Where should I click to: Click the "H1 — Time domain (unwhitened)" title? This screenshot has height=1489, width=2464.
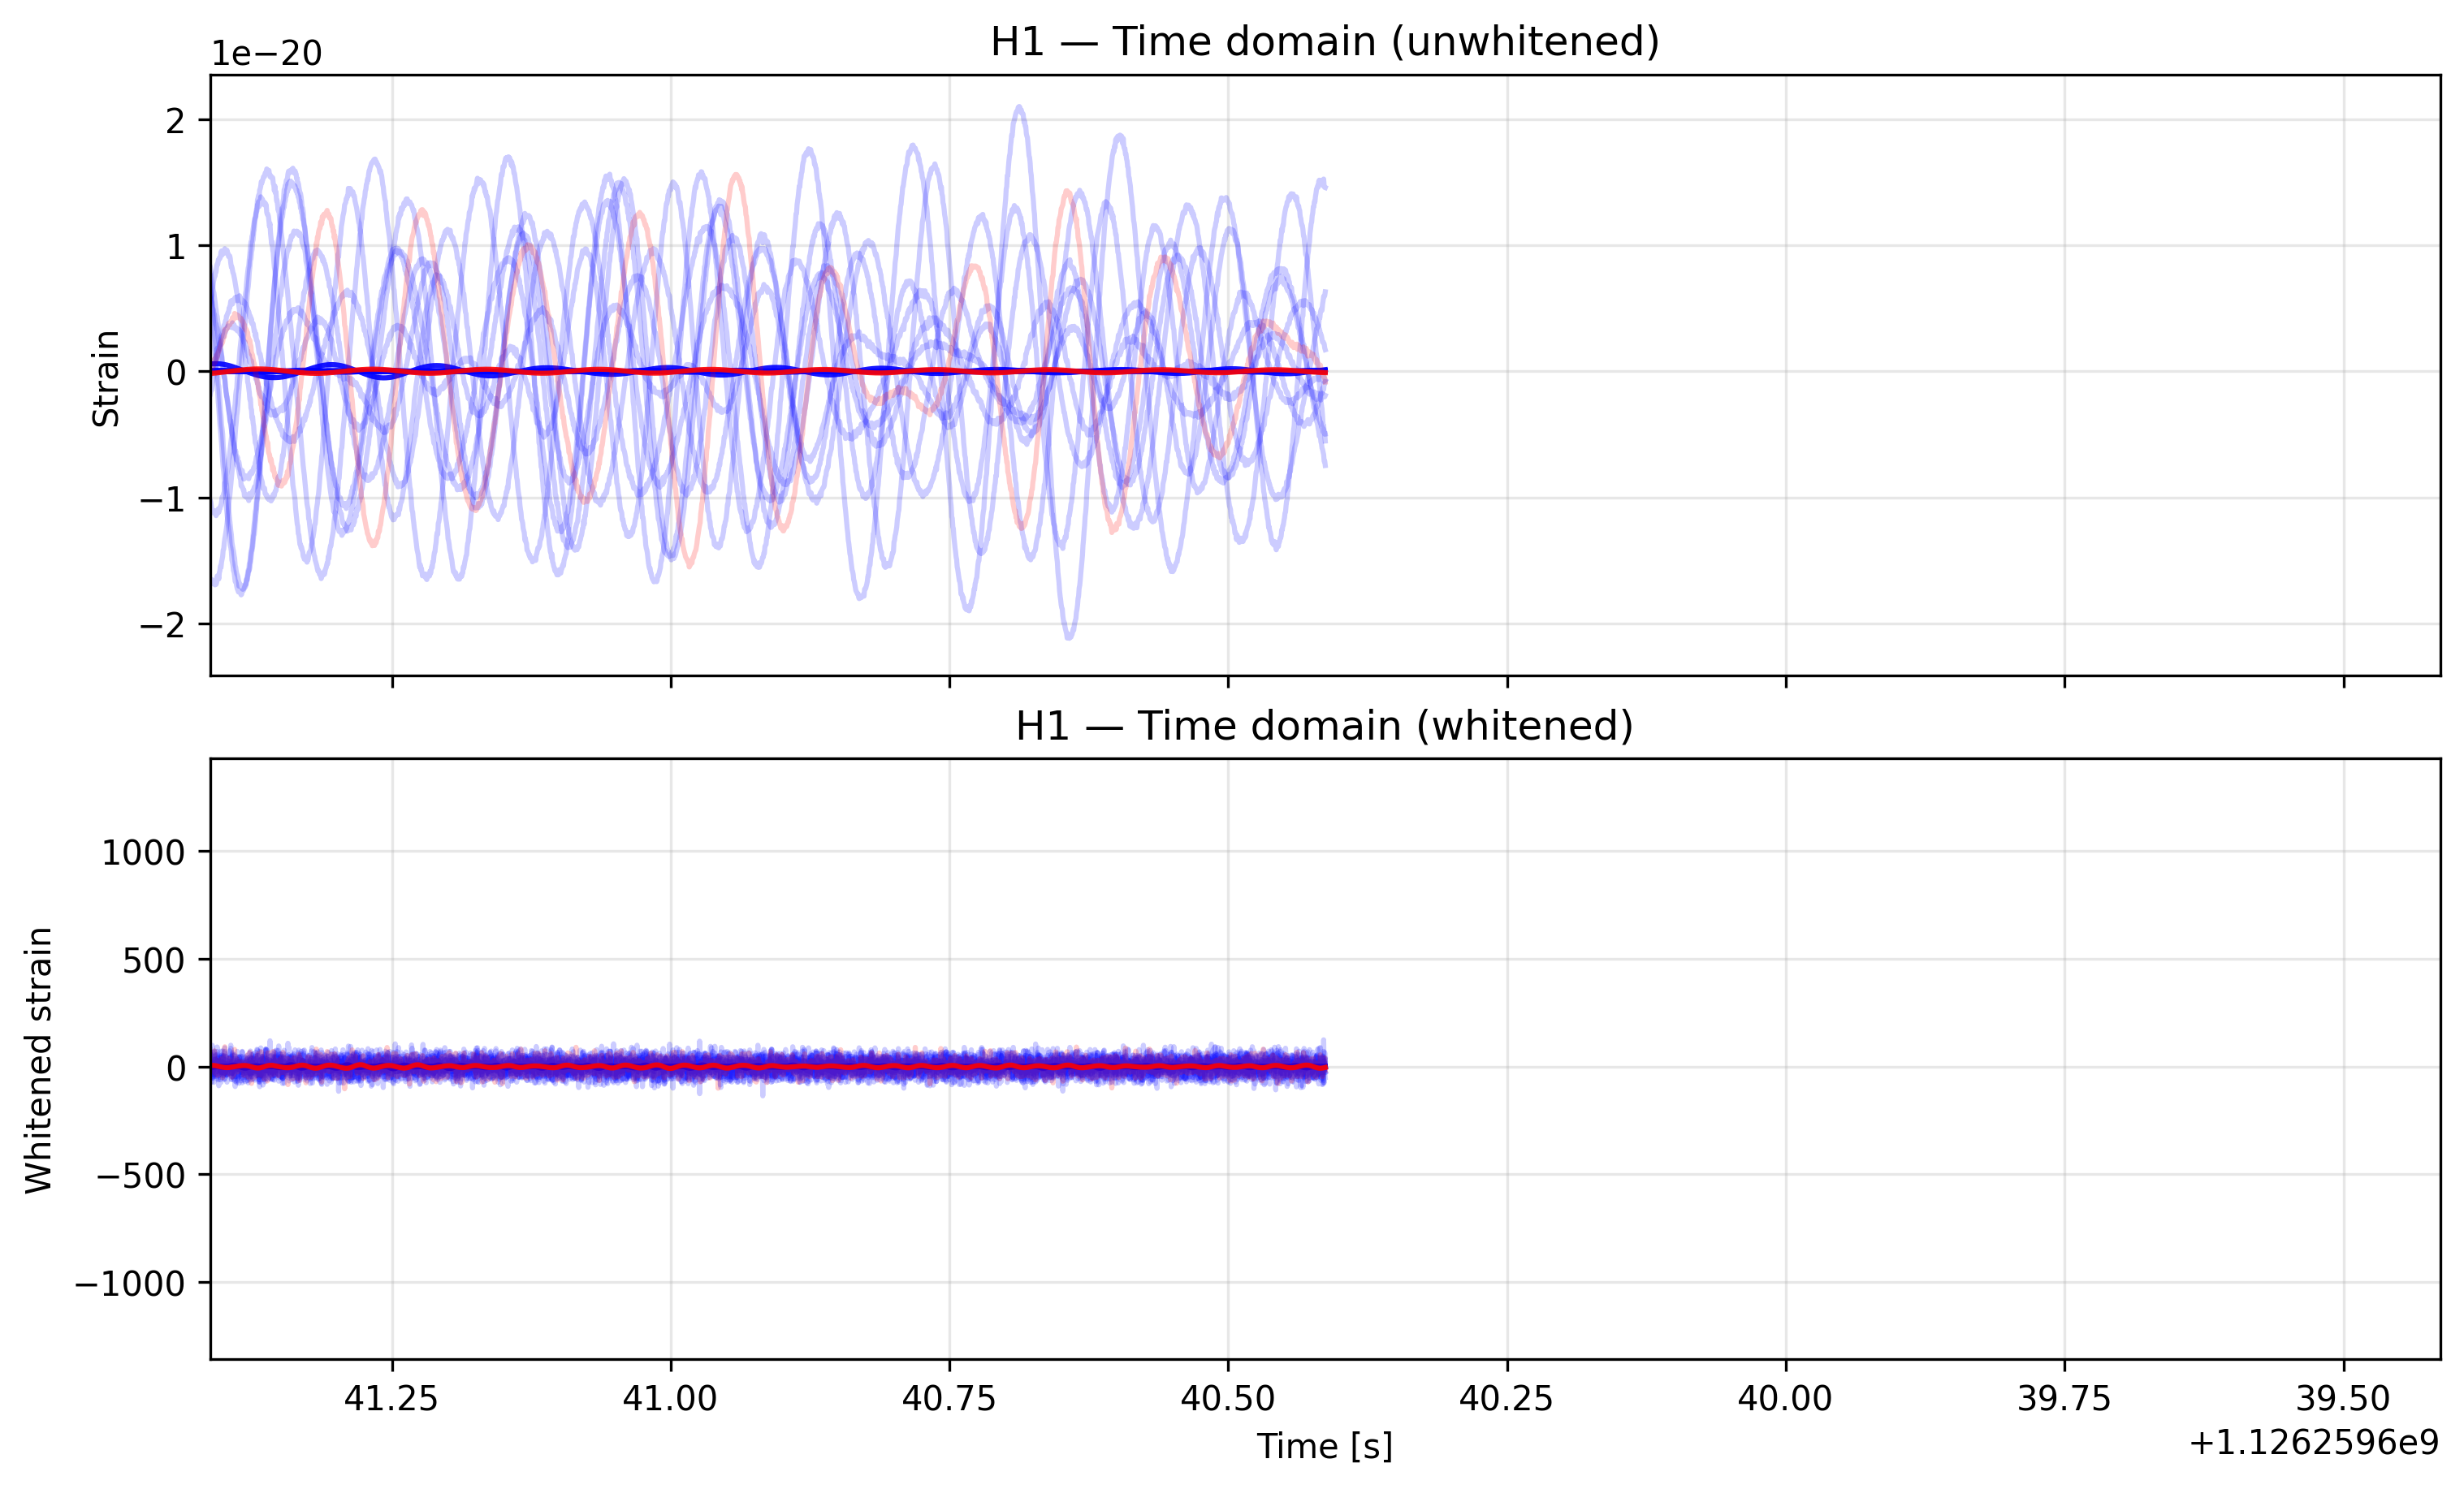(1324, 42)
